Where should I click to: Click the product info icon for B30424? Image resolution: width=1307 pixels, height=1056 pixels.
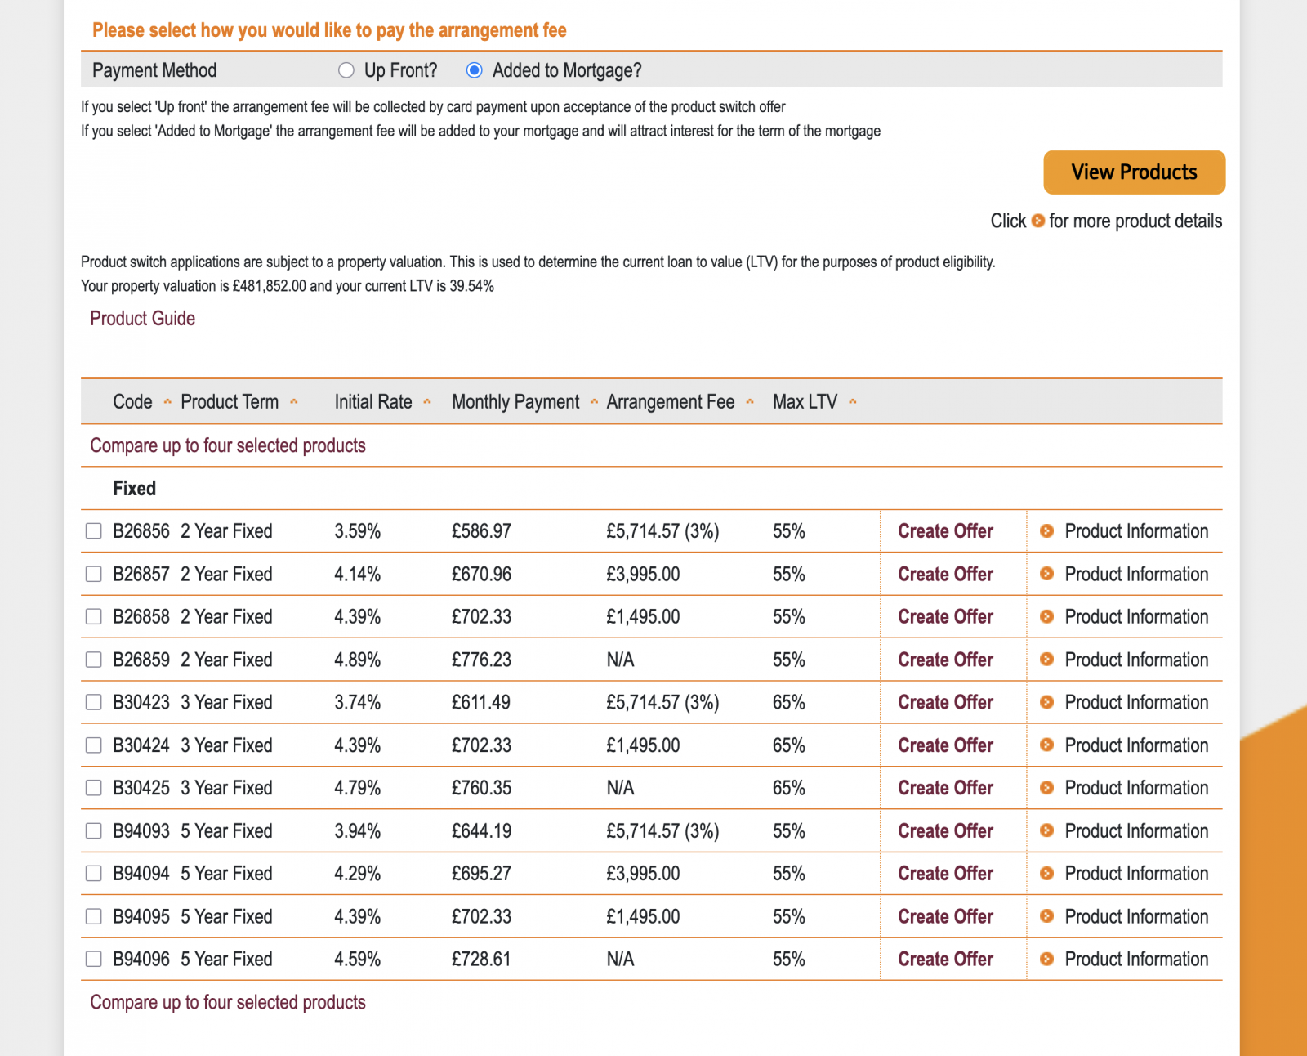(x=1046, y=745)
